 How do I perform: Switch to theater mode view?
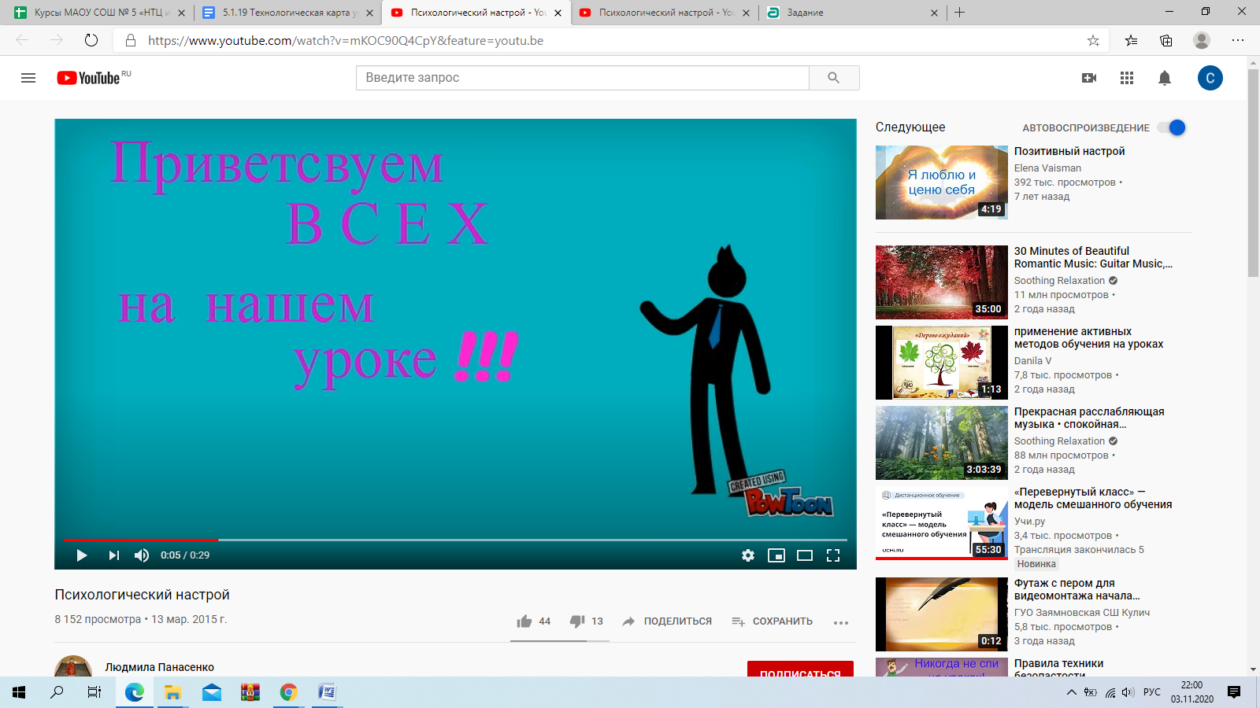[805, 555]
